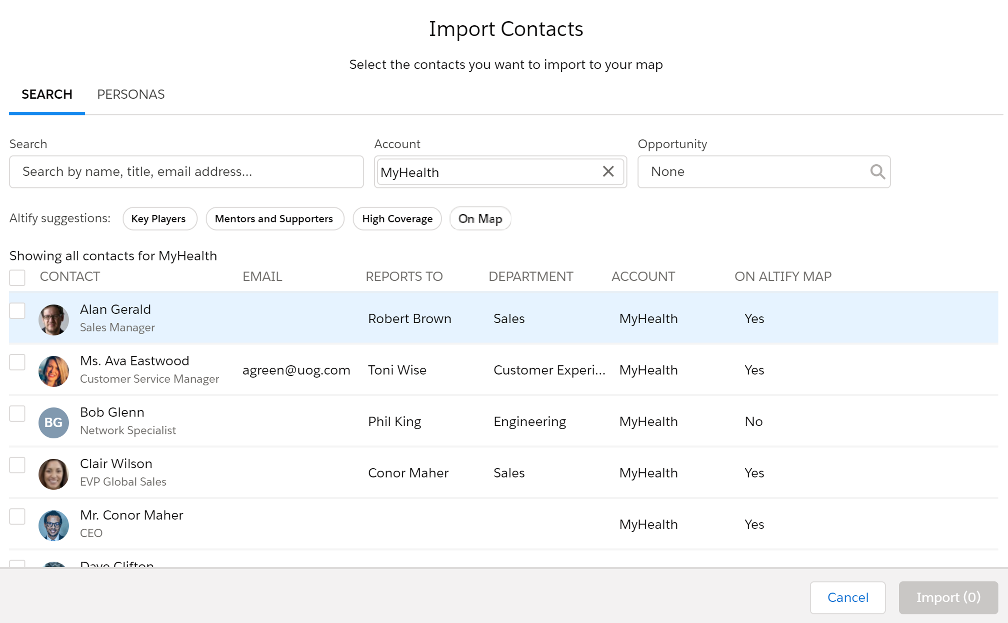Select the SEARCH tab

[47, 94]
